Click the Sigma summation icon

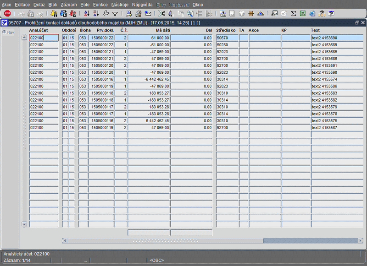coord(293,14)
